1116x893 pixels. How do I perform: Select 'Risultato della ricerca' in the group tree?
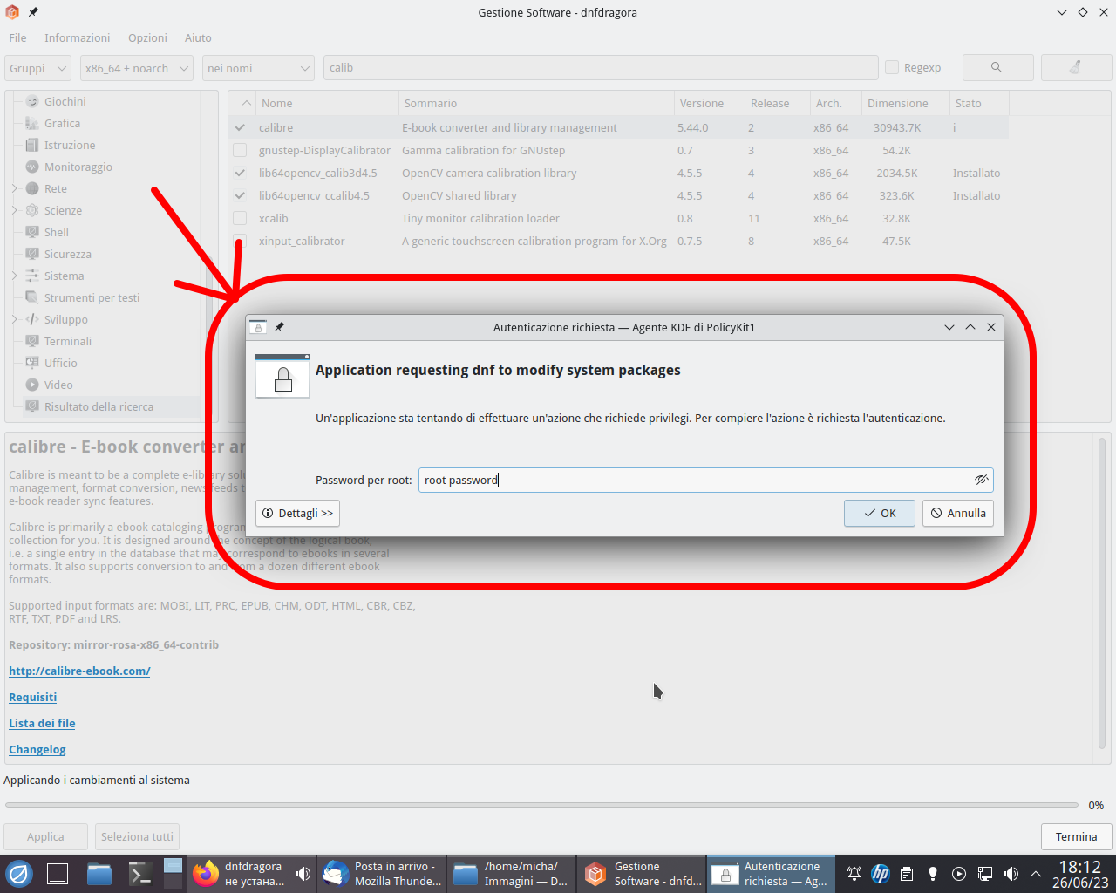99,406
